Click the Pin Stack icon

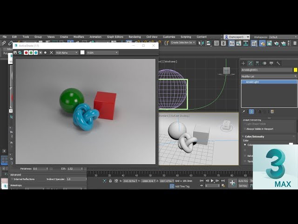tap(244, 112)
